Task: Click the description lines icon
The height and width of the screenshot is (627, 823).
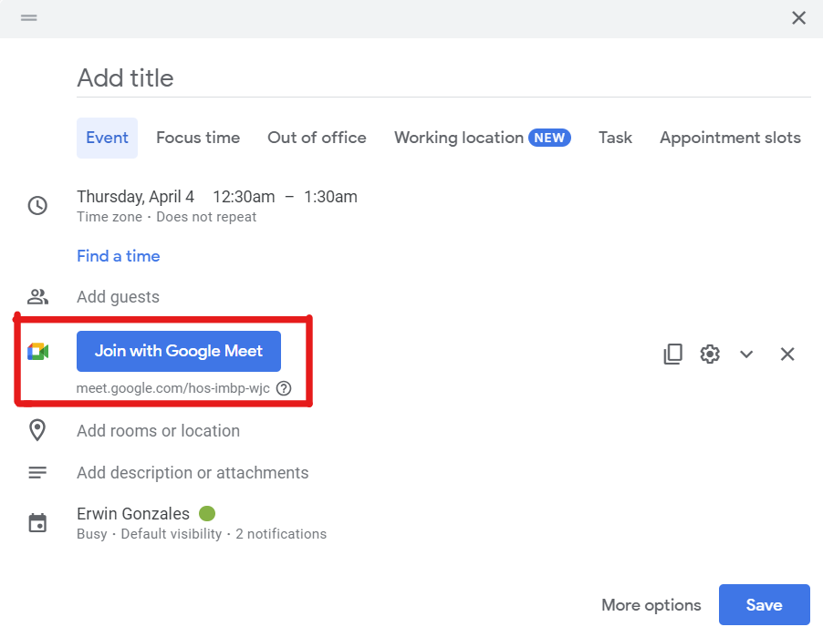Action: tap(37, 473)
